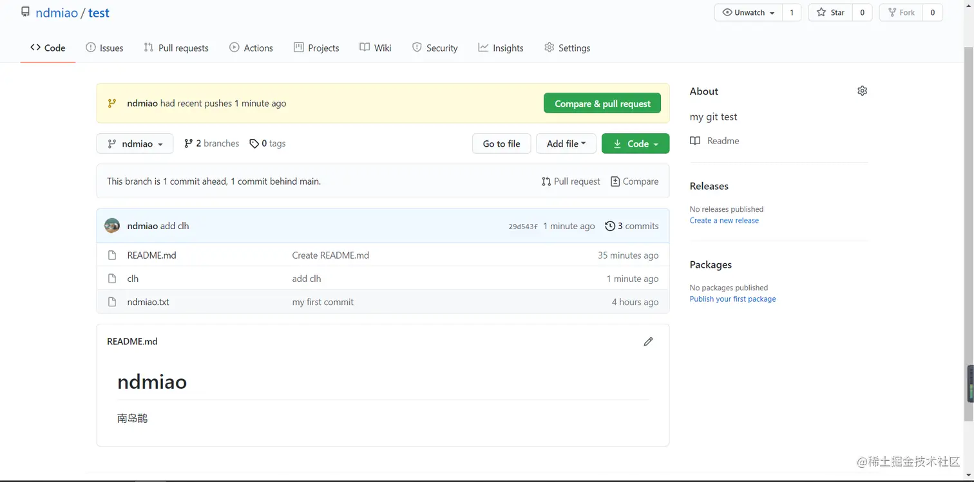Screen dimensions: 974x482
Task: Click Releases heading
Action: (x=709, y=186)
